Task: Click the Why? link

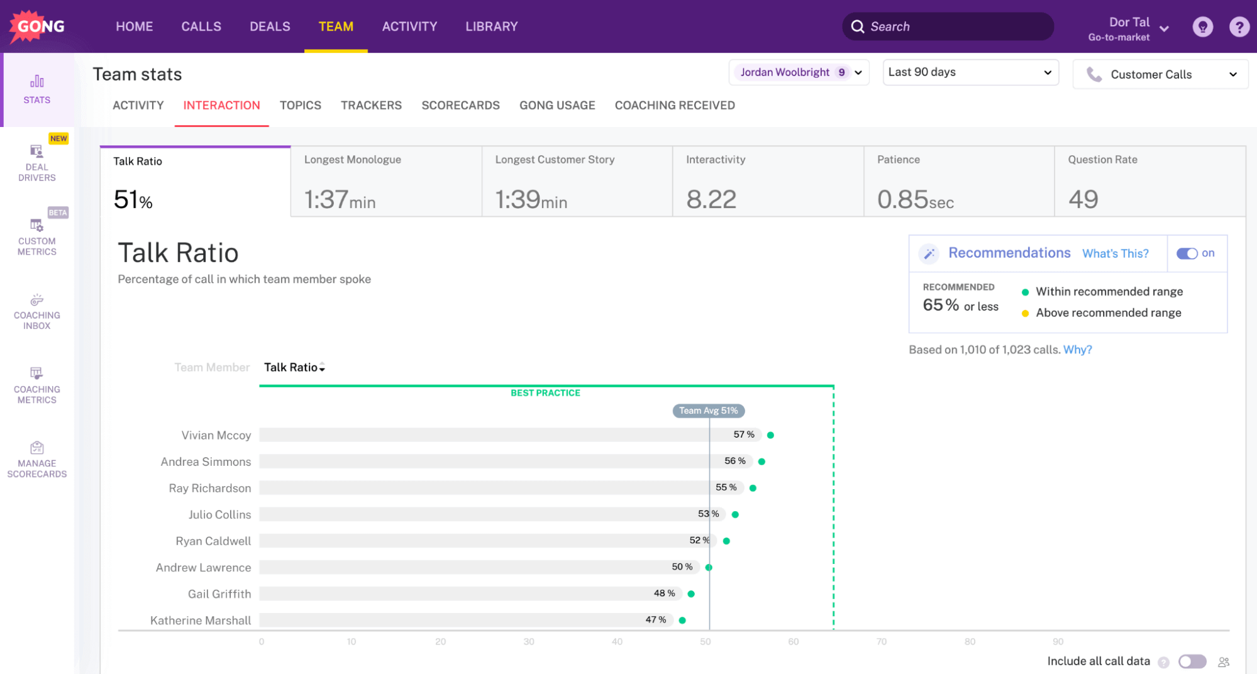Action: pyautogui.click(x=1077, y=350)
